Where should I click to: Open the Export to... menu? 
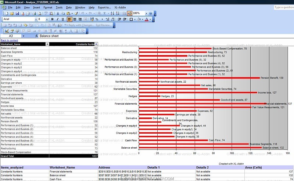coord(104,7)
